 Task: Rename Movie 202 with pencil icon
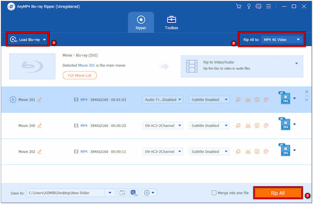(40, 151)
